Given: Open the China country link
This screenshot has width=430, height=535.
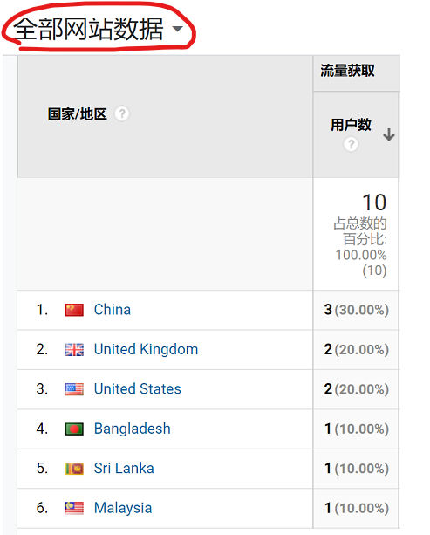Looking at the screenshot, I should click(x=113, y=310).
